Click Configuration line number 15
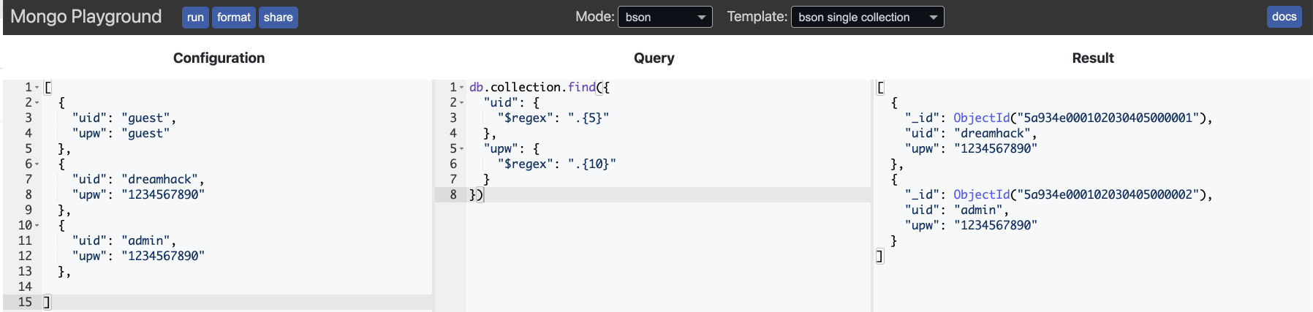 (25, 302)
